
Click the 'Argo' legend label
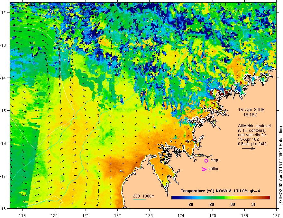[215, 160]
